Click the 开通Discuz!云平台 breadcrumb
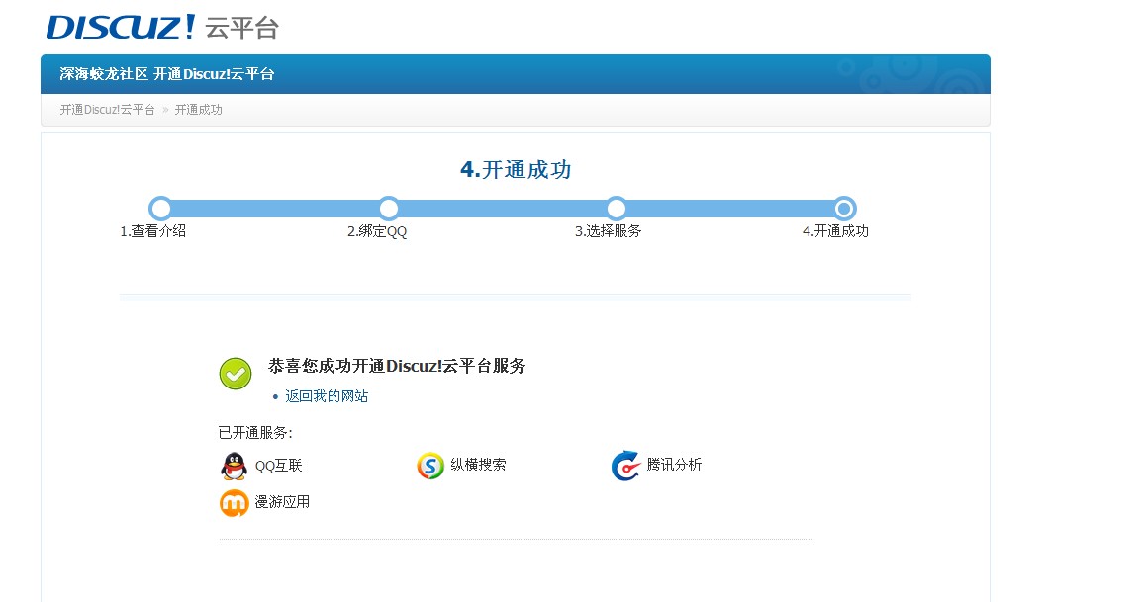This screenshot has height=602, width=1141. [107, 110]
